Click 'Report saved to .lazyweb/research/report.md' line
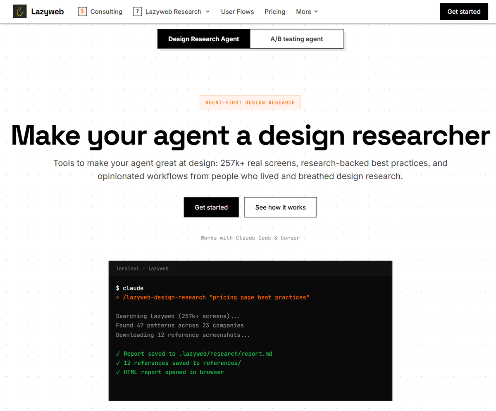 [194, 354]
